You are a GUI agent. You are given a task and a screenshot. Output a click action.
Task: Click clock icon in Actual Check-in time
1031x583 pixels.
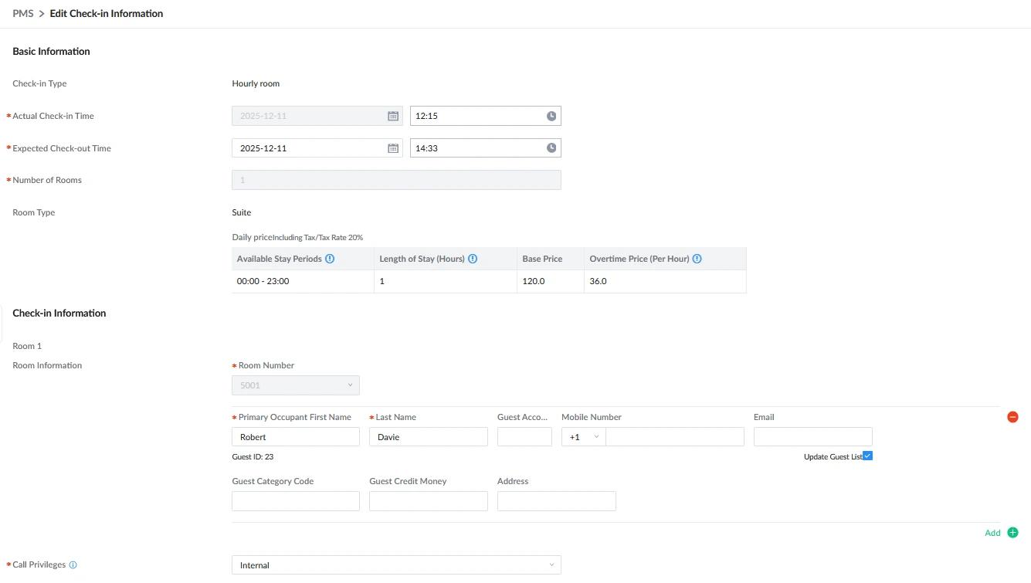[x=551, y=116]
